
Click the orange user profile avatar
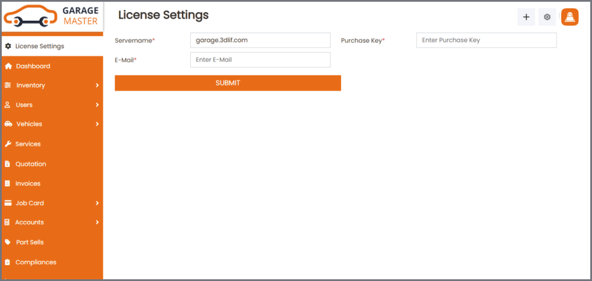tap(569, 17)
